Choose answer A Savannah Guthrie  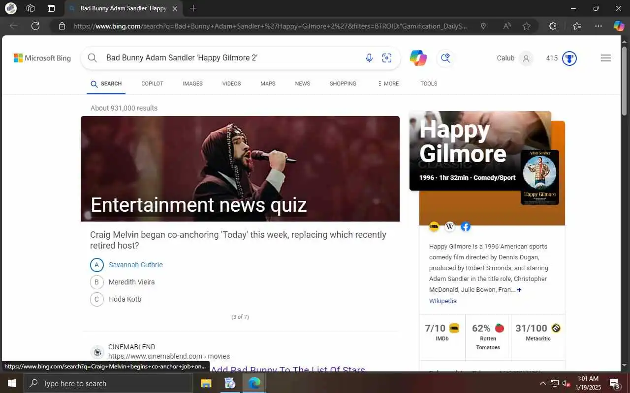point(126,265)
